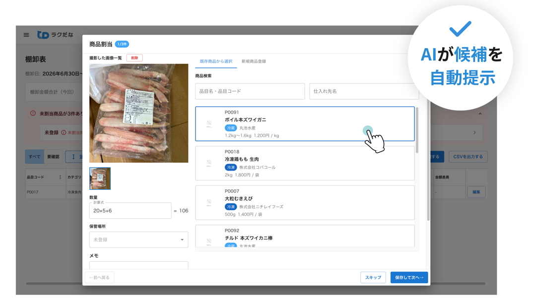Open the hamburger menu in the header
This screenshot has height=299, width=533.
tap(26, 35)
